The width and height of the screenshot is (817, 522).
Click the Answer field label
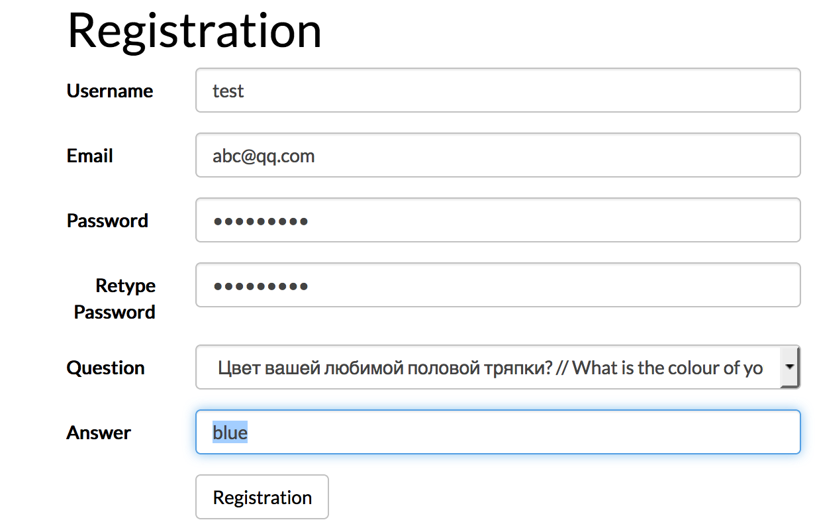[99, 433]
